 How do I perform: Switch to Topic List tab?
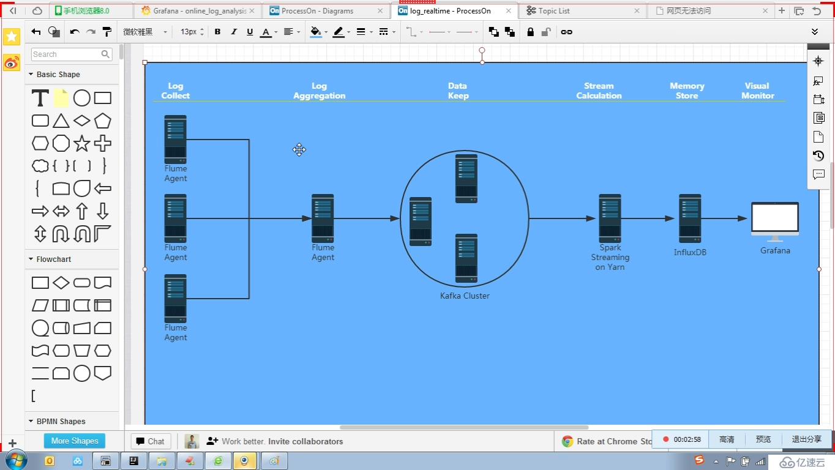tap(582, 11)
